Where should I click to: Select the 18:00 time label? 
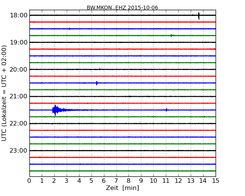(18, 15)
